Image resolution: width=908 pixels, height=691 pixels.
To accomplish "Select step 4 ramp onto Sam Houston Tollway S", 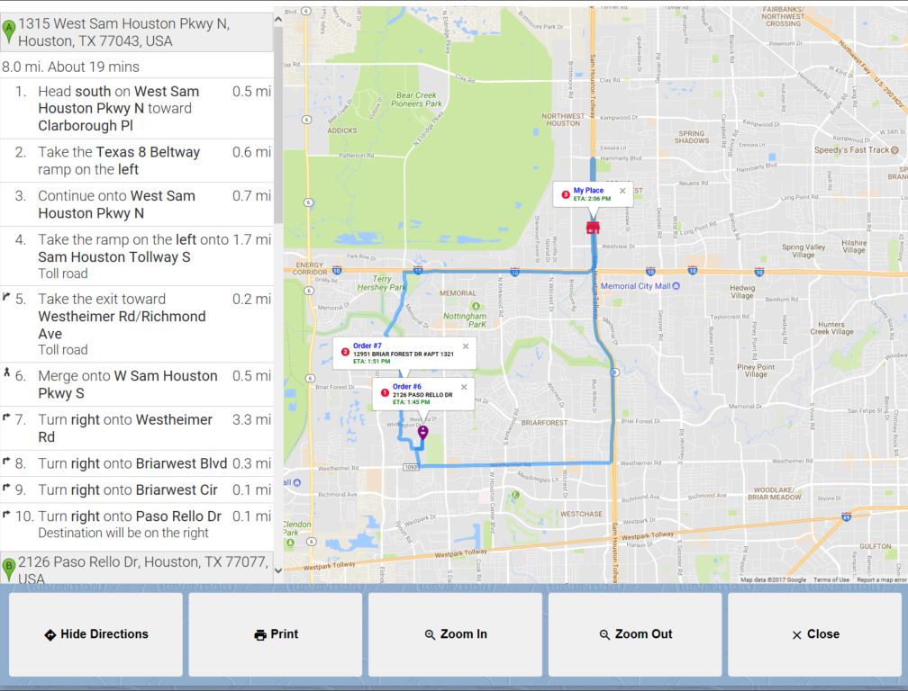I will pyautogui.click(x=137, y=256).
